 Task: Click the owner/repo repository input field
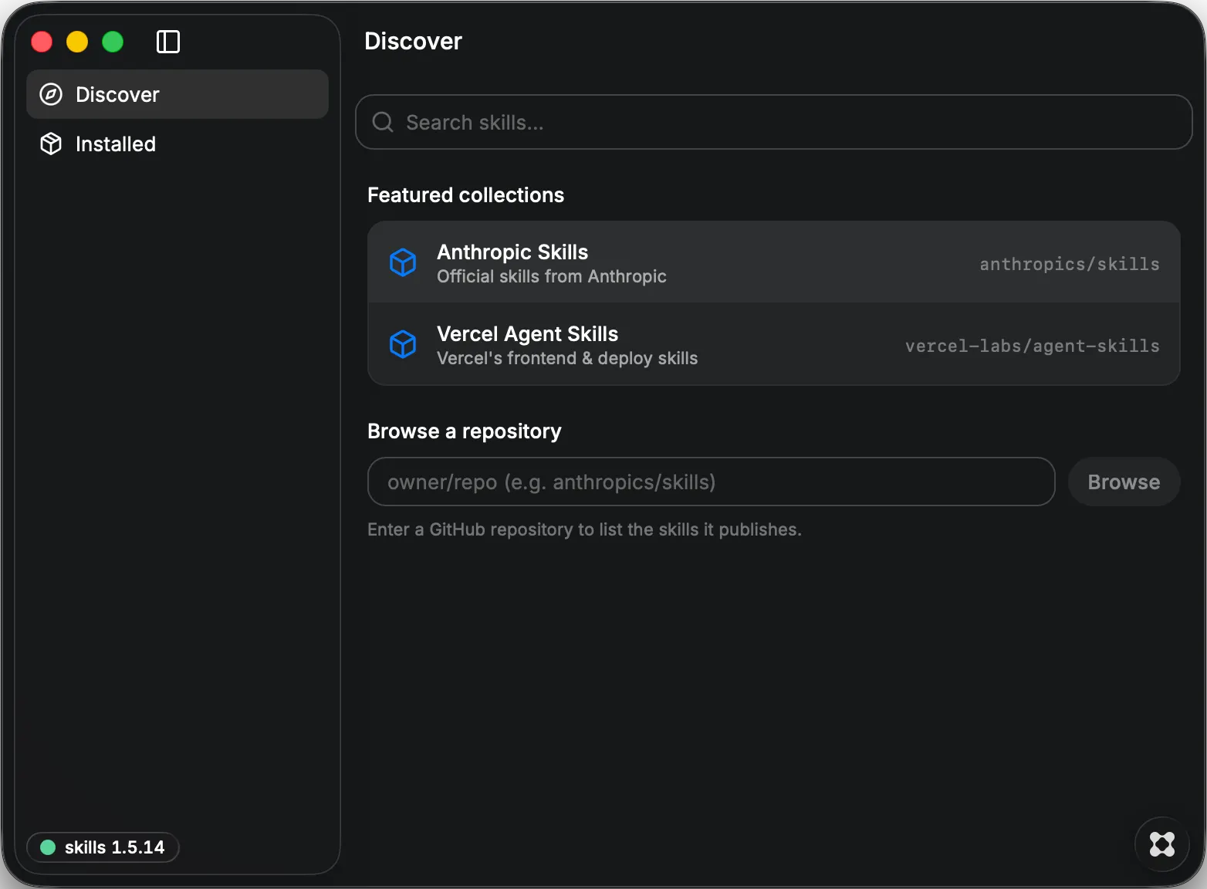point(712,482)
